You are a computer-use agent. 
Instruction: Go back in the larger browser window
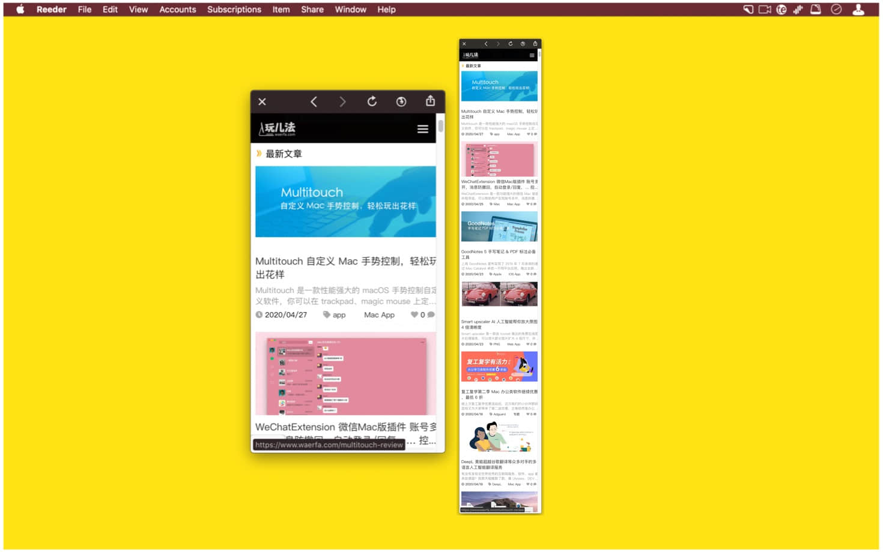coord(314,102)
